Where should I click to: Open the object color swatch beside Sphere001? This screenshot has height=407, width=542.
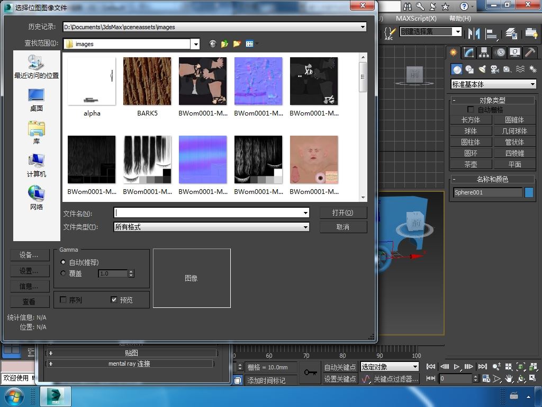point(529,192)
